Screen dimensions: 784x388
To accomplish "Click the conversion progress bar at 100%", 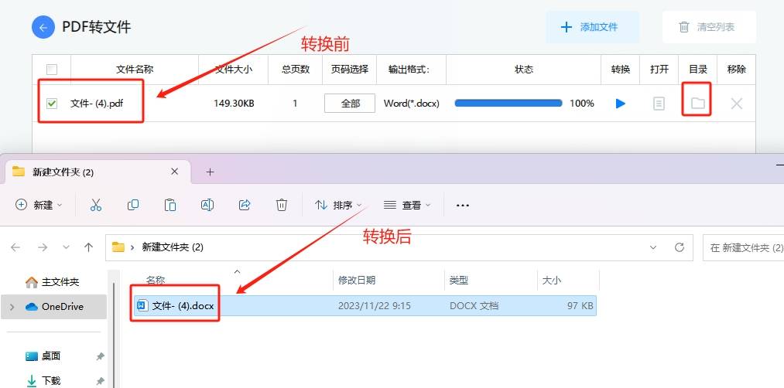I will (x=508, y=104).
